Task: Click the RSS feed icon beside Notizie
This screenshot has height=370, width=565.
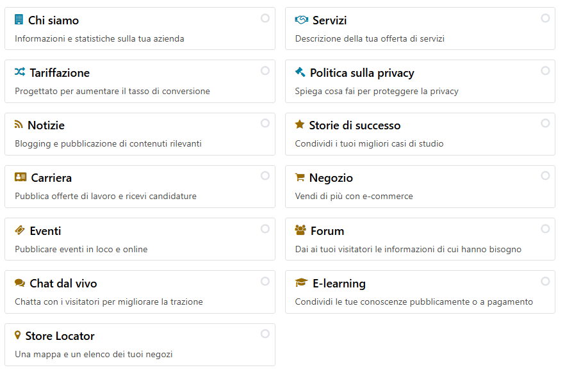Action: coord(19,125)
